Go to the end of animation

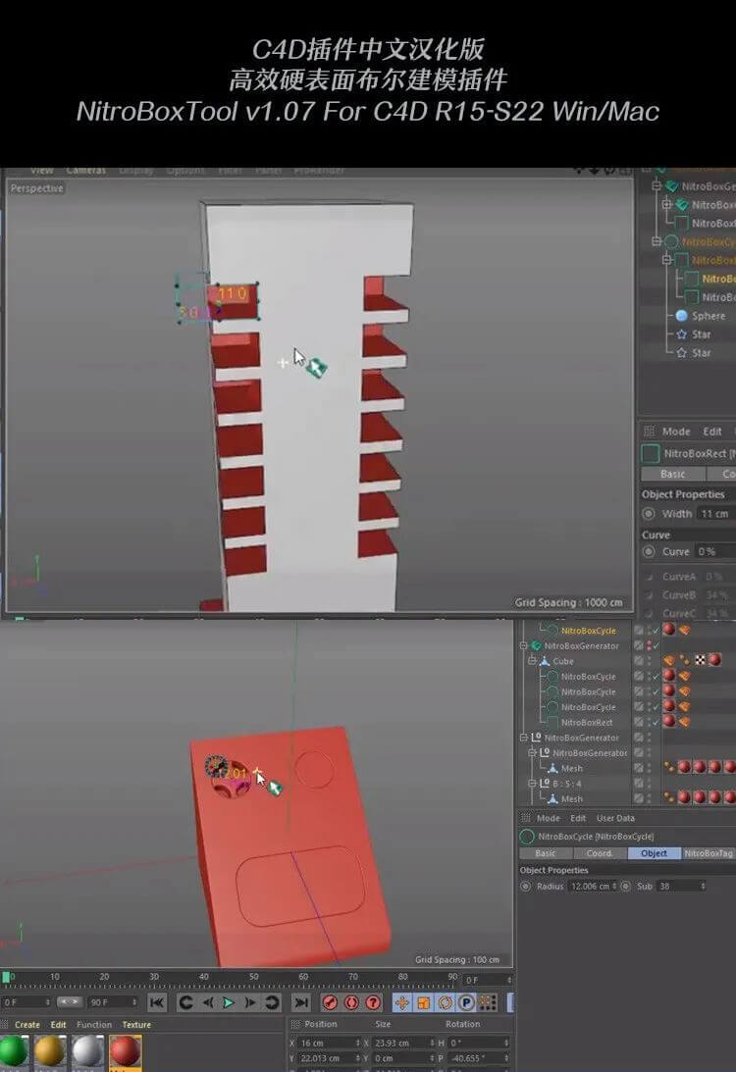point(301,1002)
